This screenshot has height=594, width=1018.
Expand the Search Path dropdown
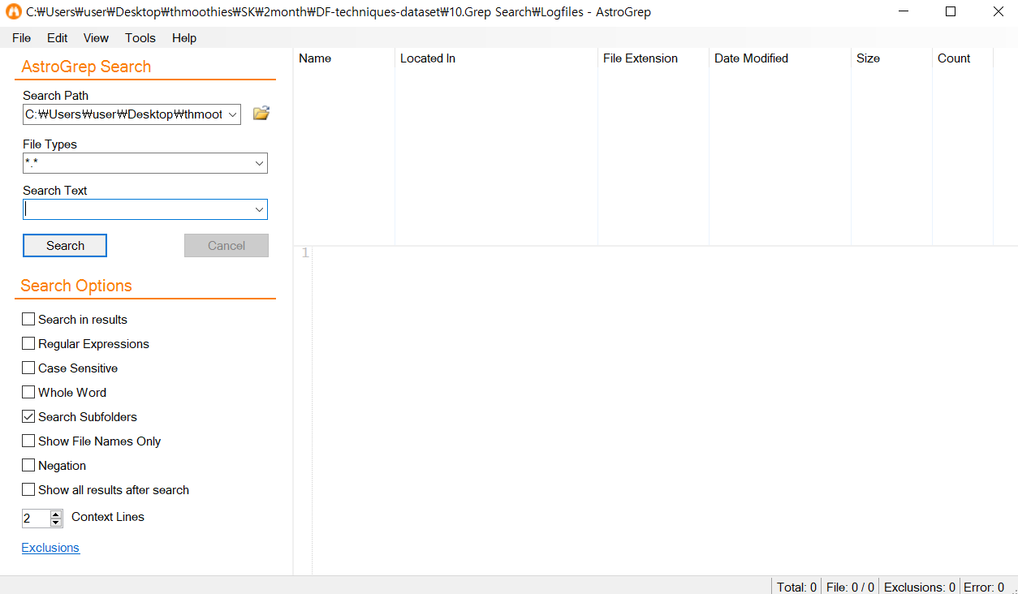tap(233, 114)
